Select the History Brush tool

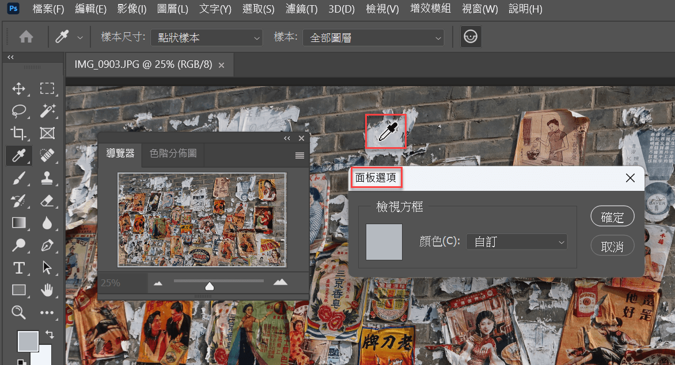(x=18, y=200)
